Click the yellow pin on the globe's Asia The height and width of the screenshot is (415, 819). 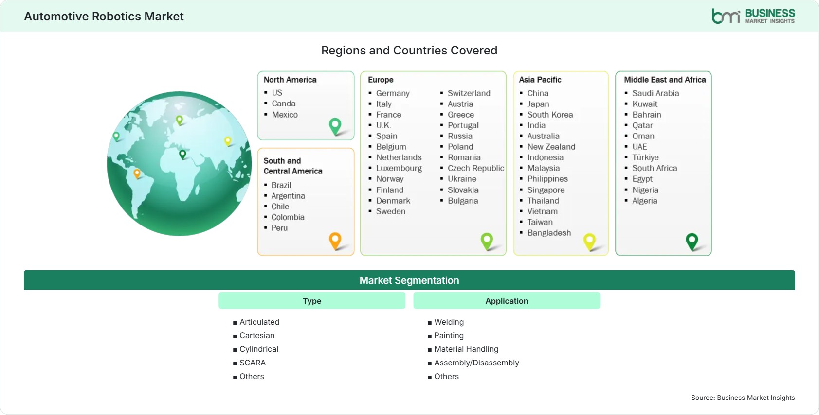[x=228, y=141]
